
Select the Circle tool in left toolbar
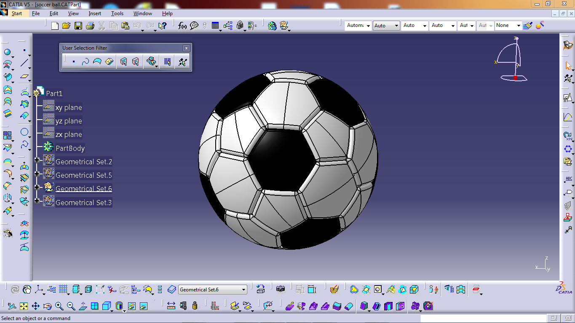coord(25,132)
